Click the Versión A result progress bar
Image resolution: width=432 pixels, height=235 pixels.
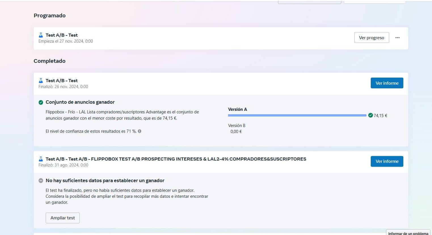(297, 115)
